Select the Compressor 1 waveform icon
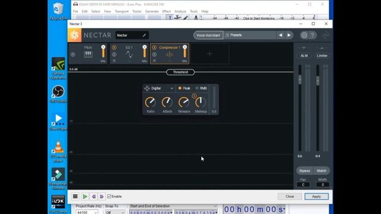The height and width of the screenshot is (214, 381). [169, 55]
